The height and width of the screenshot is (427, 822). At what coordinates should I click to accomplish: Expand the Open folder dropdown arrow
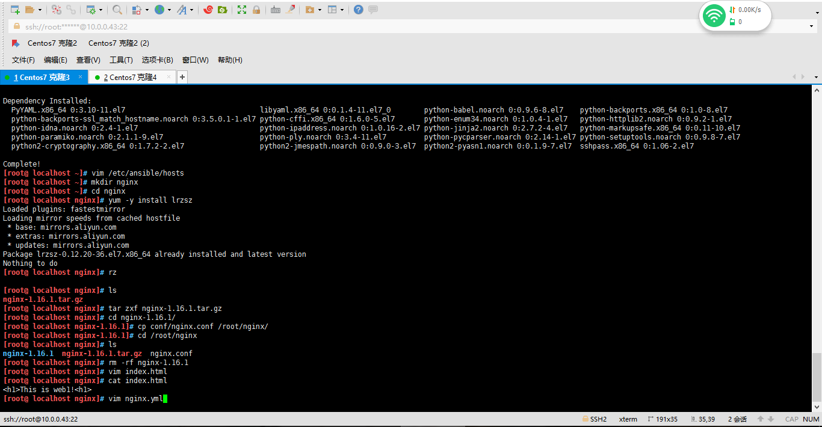(41, 10)
